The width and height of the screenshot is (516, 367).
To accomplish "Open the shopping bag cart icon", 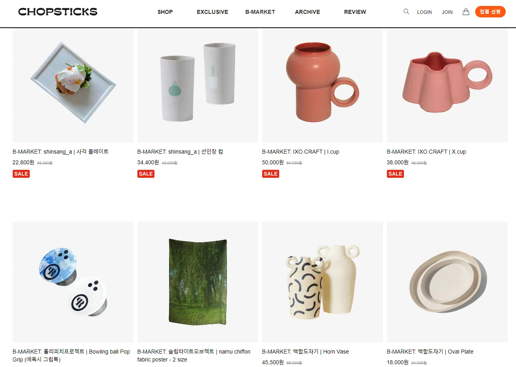I will click(x=466, y=12).
